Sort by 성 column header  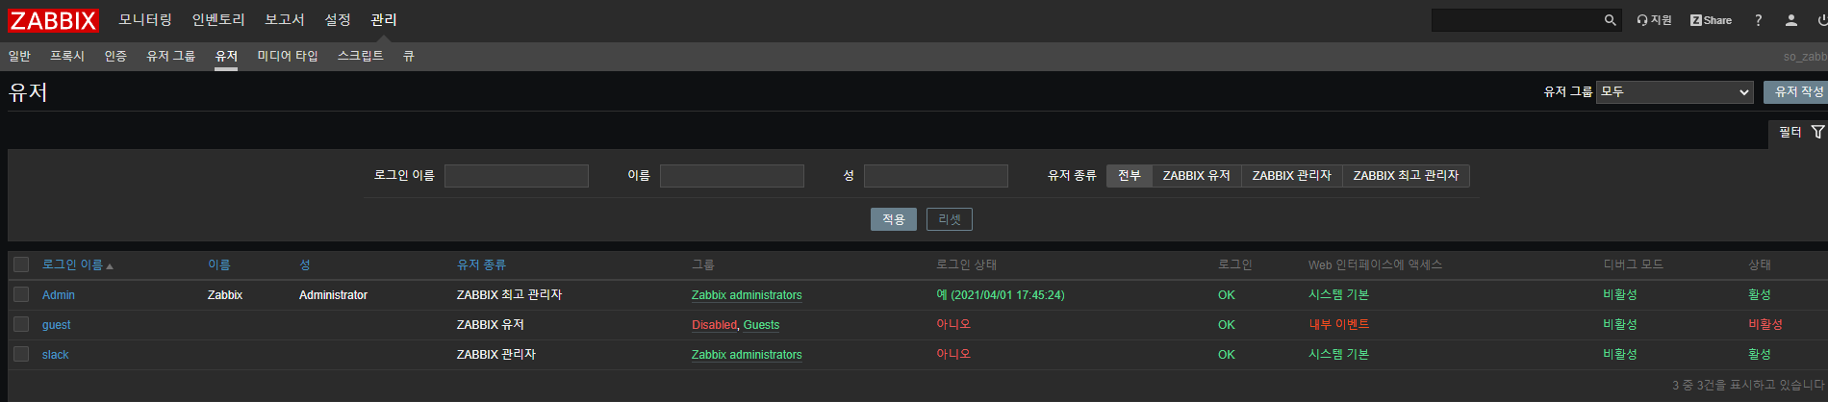(x=305, y=264)
